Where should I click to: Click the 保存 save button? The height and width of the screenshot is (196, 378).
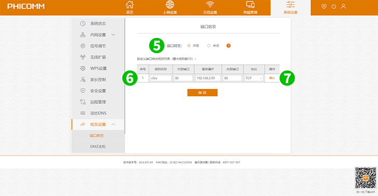[203, 93]
